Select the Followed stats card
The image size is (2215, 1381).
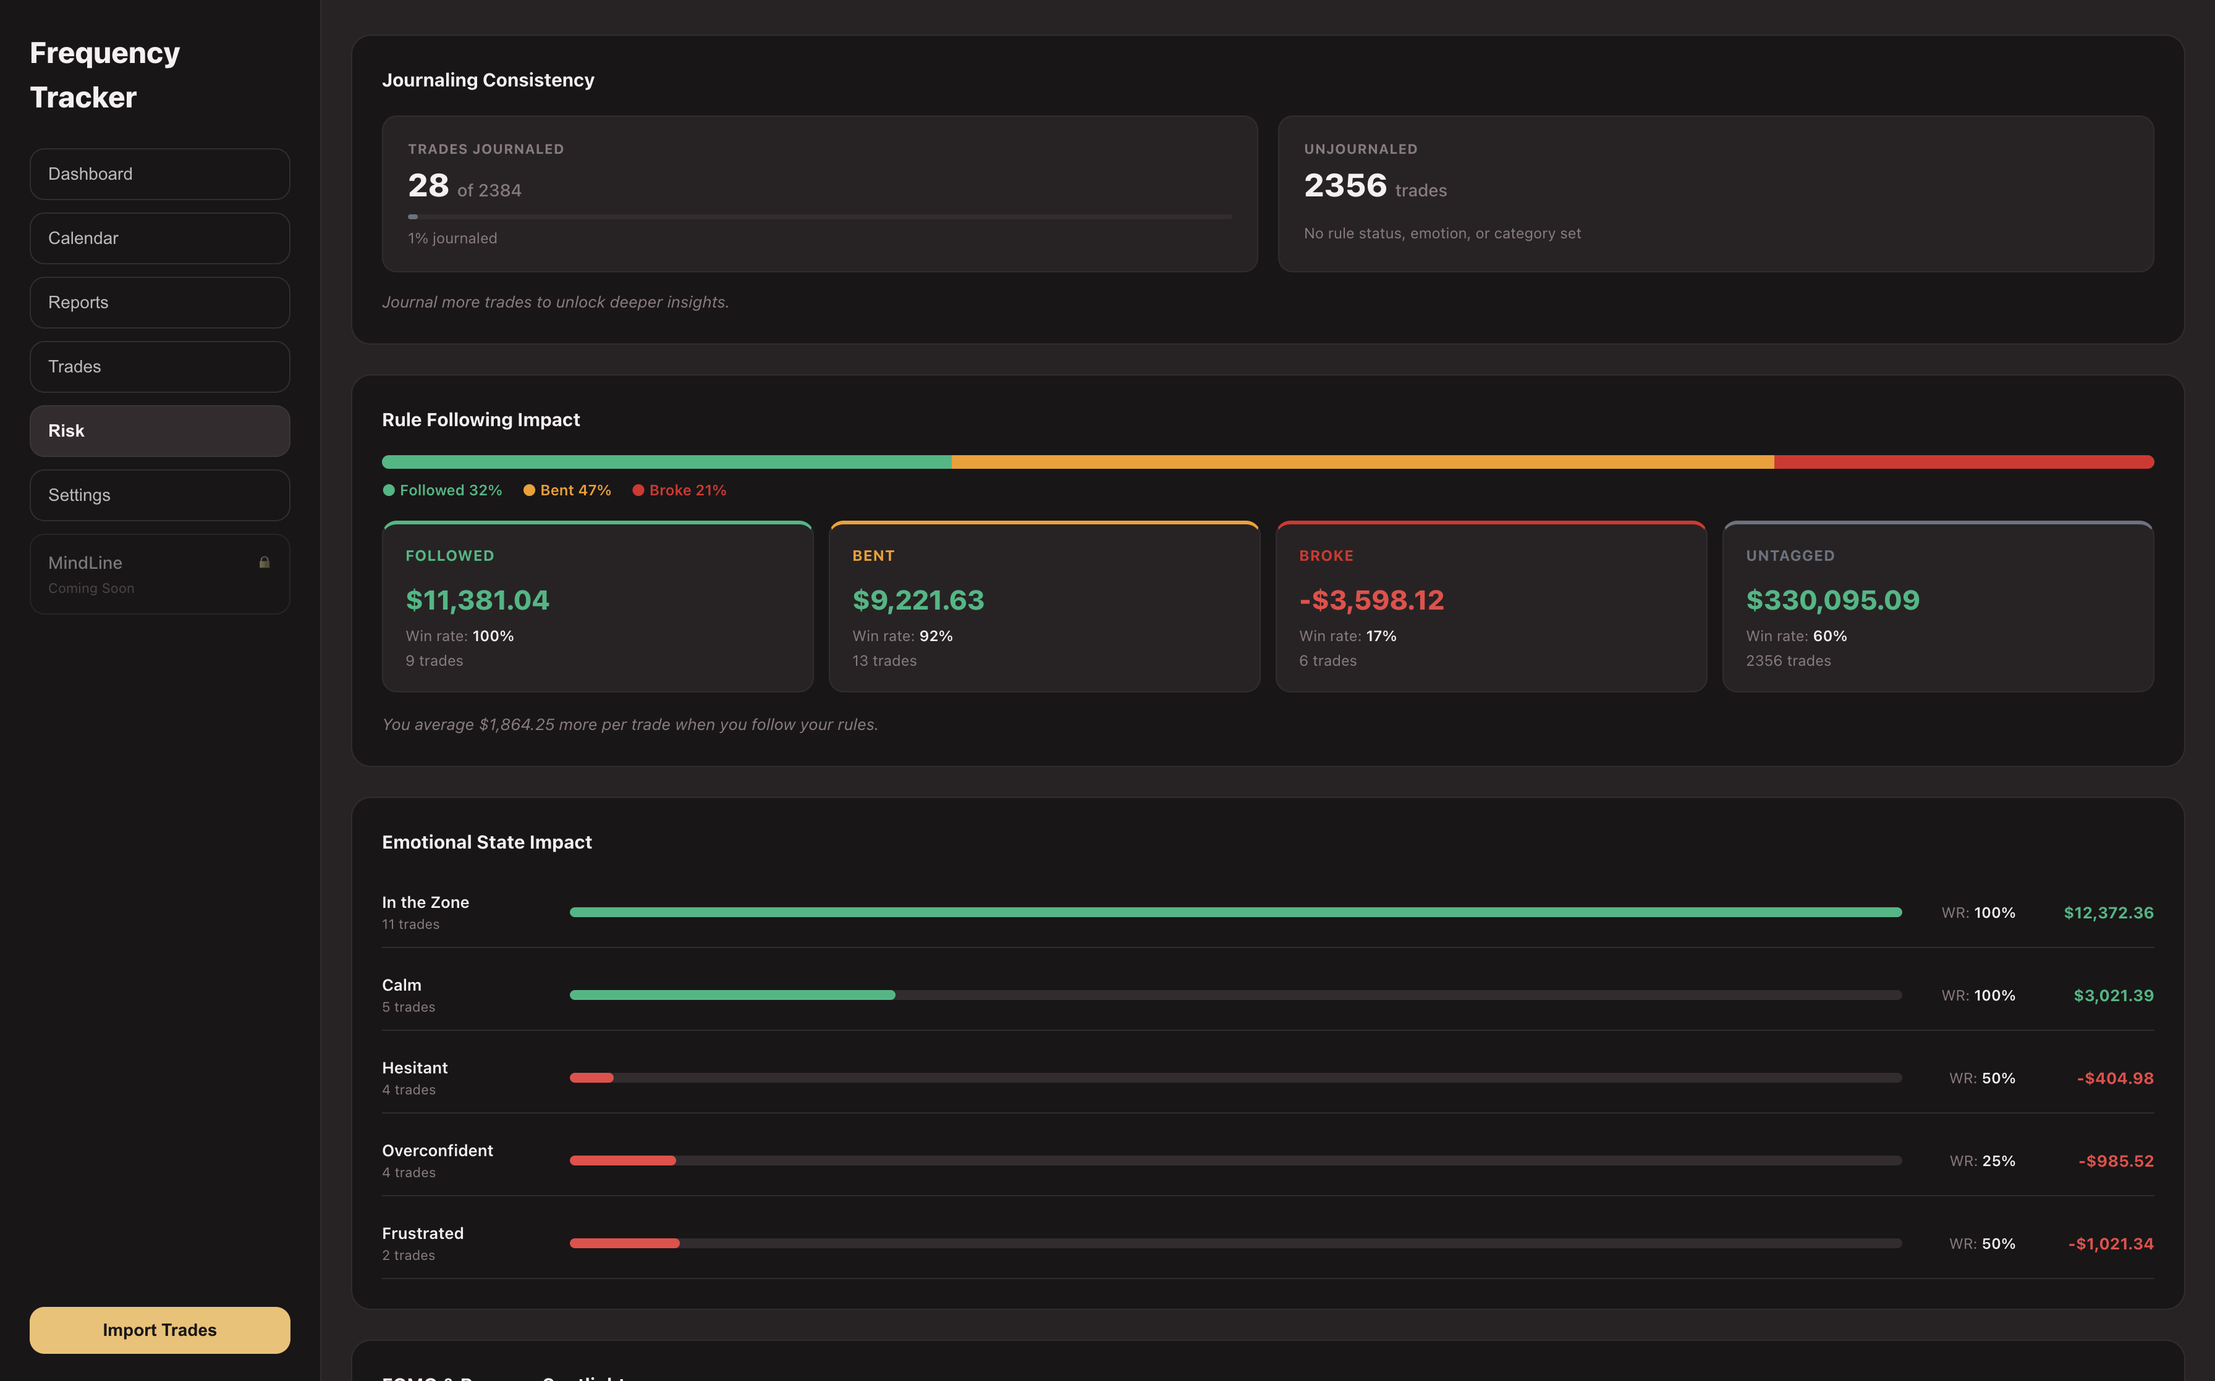coord(598,607)
